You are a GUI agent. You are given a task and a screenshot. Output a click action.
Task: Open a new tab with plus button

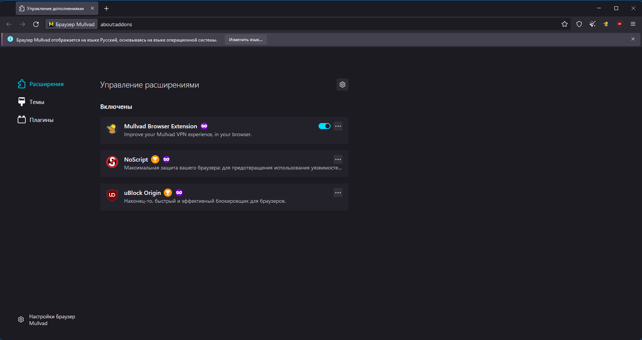(107, 8)
